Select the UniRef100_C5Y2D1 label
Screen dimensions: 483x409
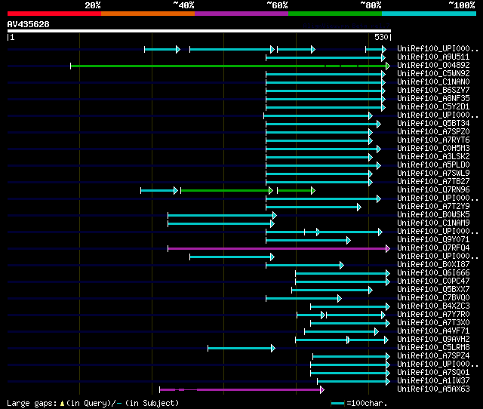point(433,107)
